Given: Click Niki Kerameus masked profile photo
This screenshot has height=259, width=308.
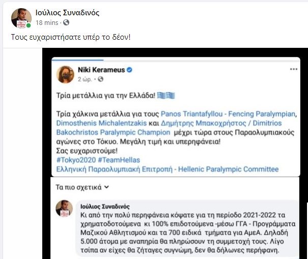Looking at the screenshot, I should coord(65,74).
